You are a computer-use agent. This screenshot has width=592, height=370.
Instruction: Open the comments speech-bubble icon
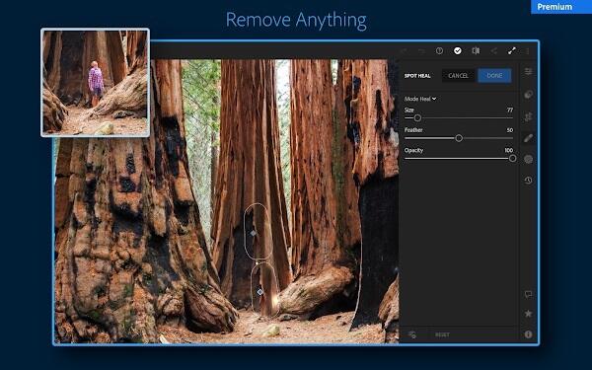(x=528, y=294)
